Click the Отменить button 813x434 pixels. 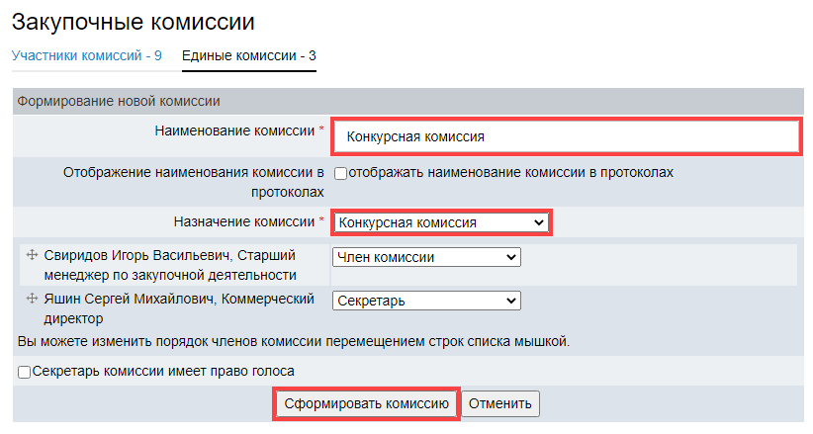(x=501, y=403)
